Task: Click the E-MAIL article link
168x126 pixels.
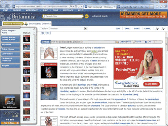Action: coord(148,29)
